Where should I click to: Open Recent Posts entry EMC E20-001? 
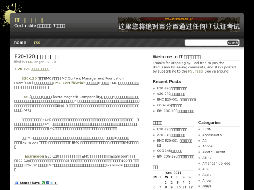tap(176, 100)
